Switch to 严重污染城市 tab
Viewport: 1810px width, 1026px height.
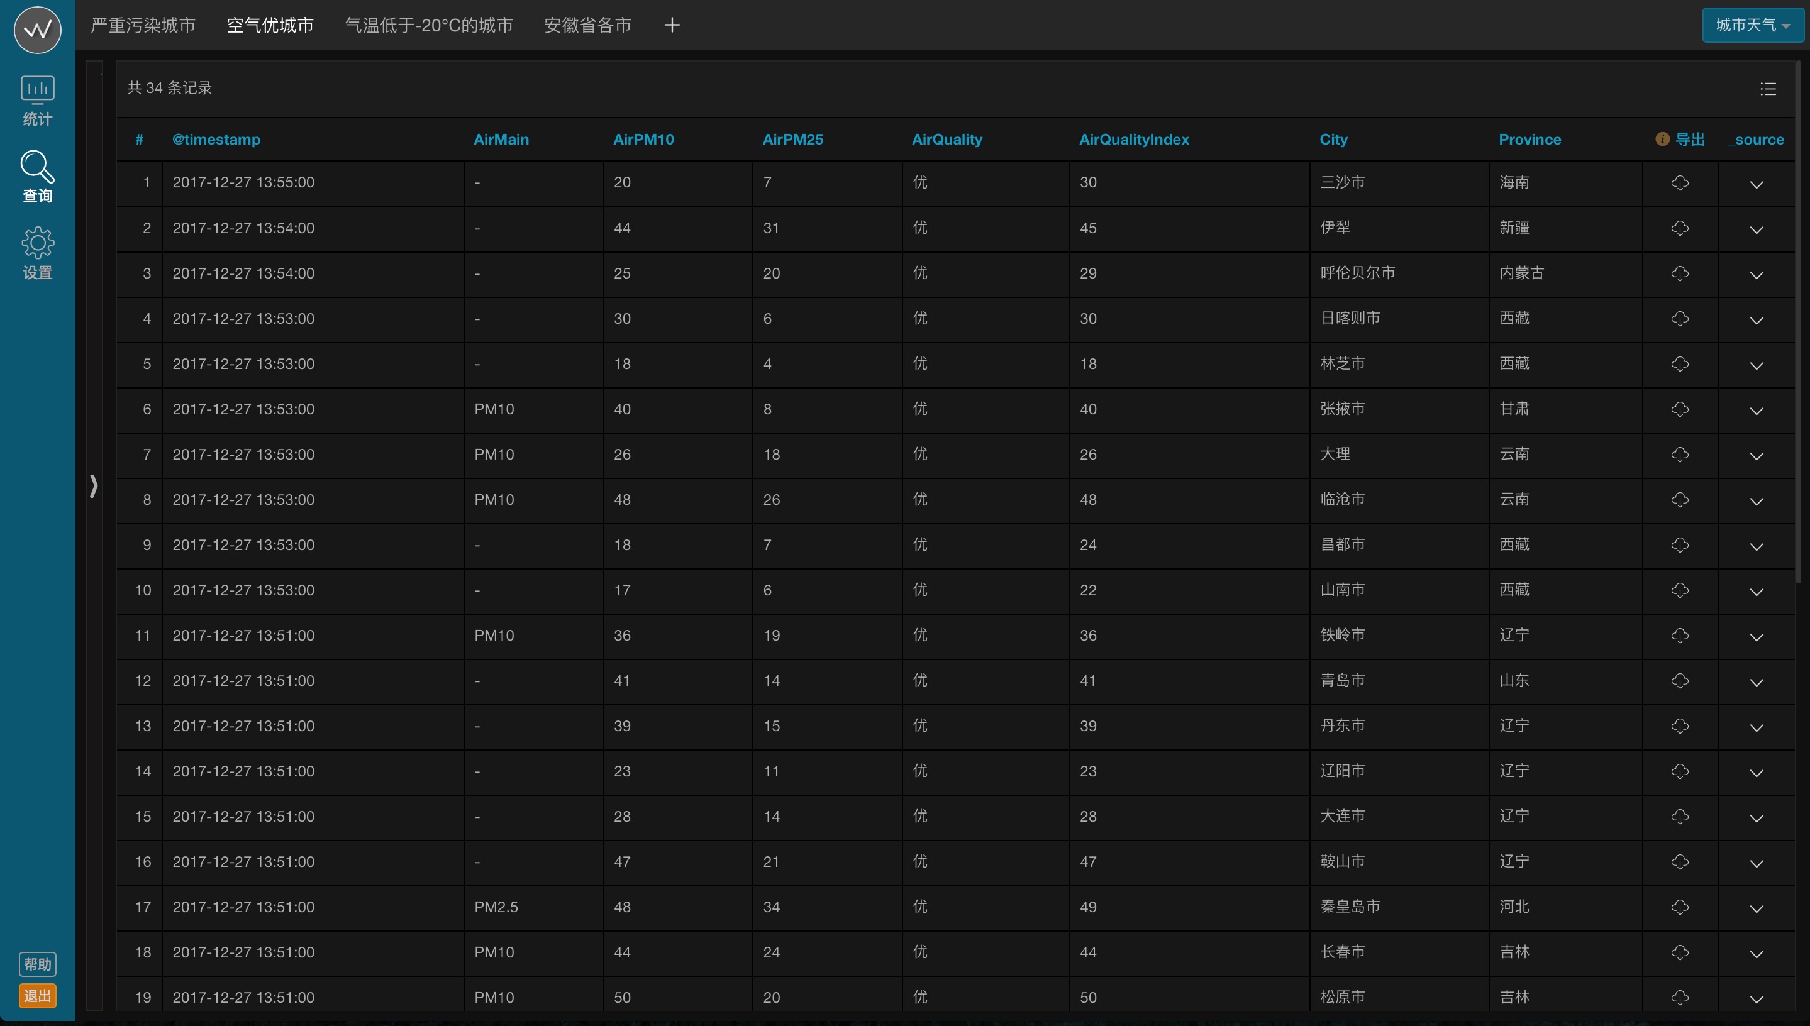click(143, 25)
